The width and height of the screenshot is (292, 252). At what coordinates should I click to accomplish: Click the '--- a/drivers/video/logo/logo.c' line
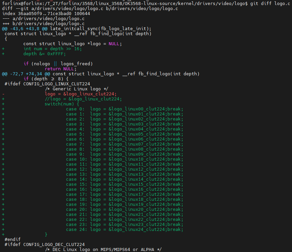(43, 18)
